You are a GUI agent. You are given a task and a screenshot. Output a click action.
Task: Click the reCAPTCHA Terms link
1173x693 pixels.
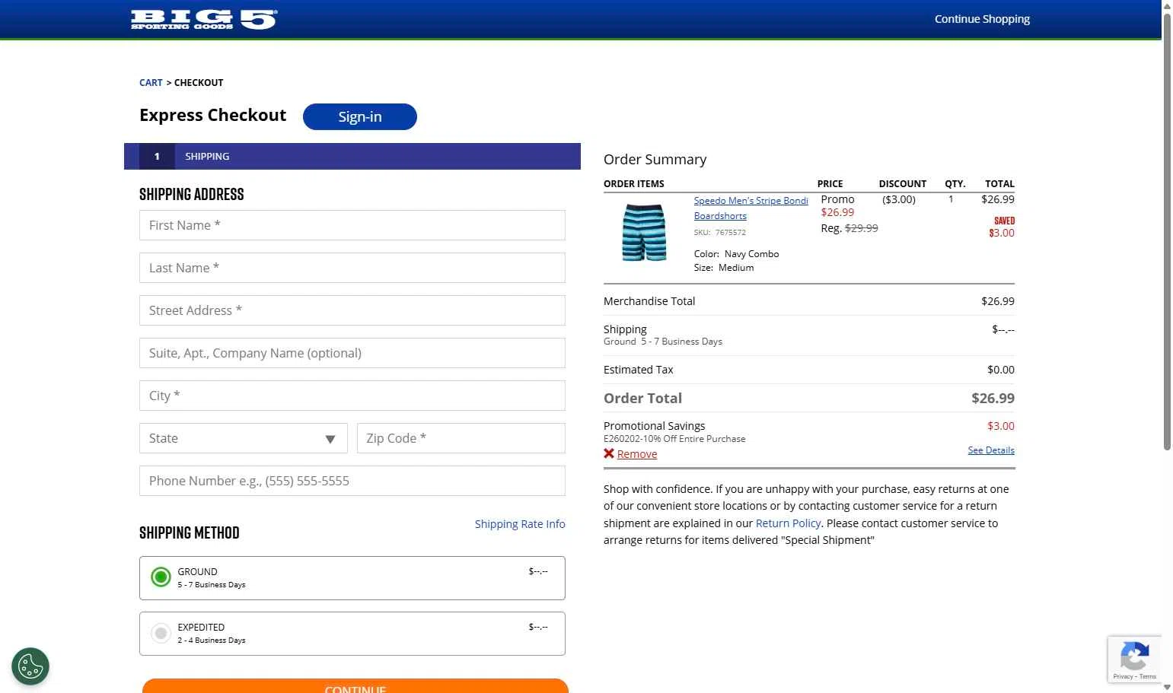click(1148, 676)
